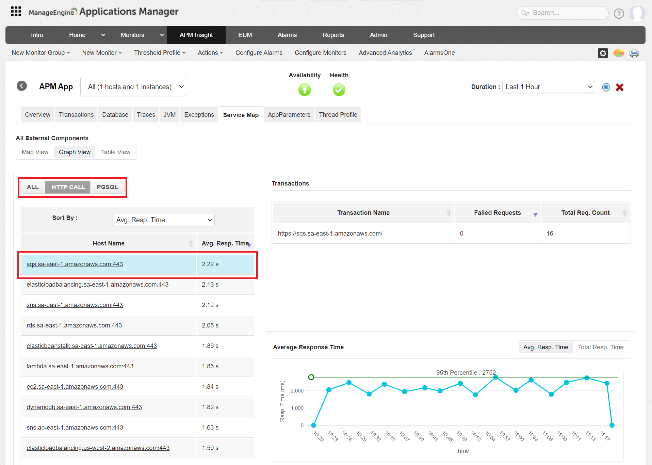
Task: Expand the Sort By Avg. Resp. Time dropdown
Action: 163,220
